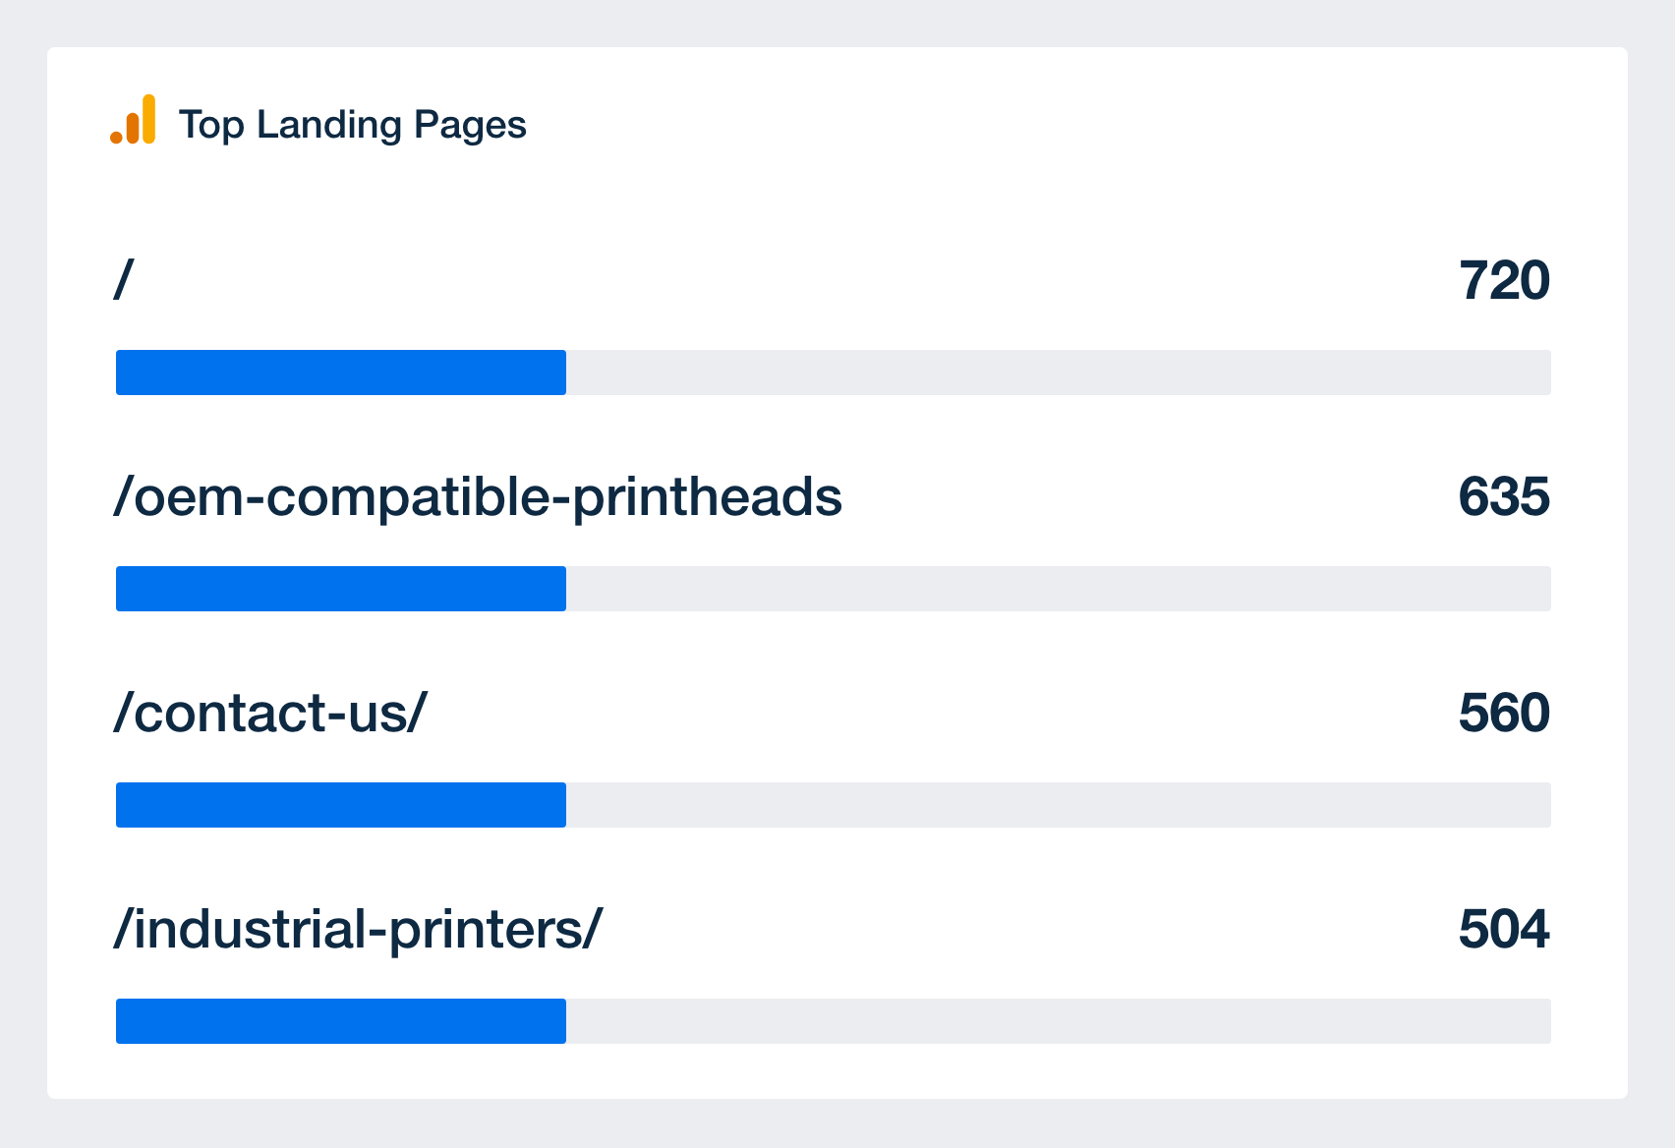Click the 504 value next to /industrial-printers/
This screenshot has height=1148, width=1675.
(x=1504, y=929)
